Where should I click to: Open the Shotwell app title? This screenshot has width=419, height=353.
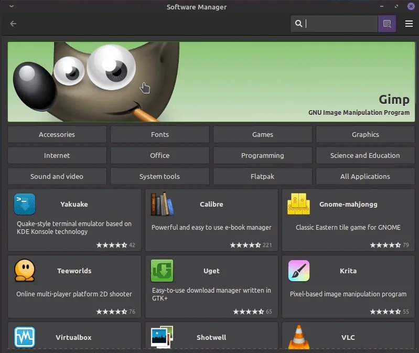[x=211, y=337]
